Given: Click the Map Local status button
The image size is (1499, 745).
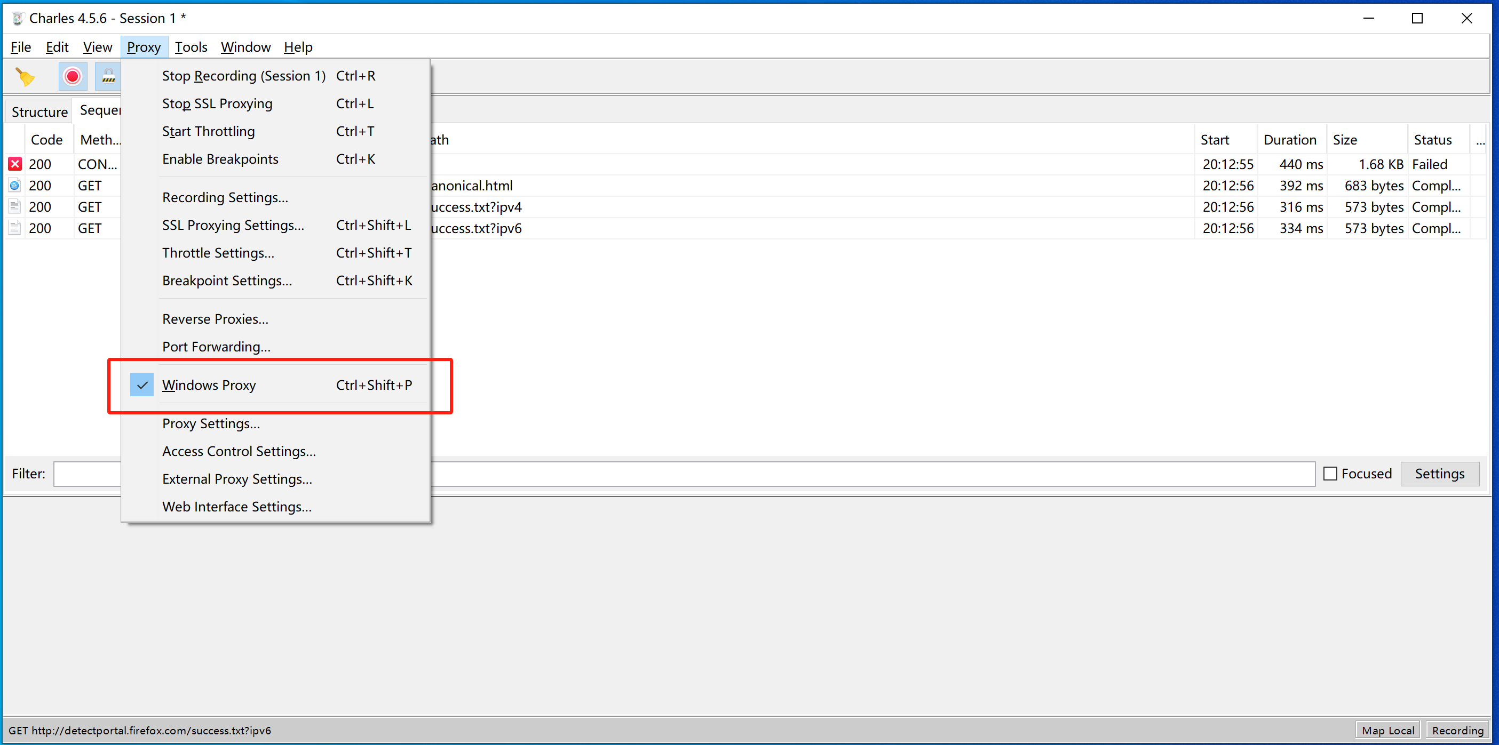Looking at the screenshot, I should (x=1388, y=731).
